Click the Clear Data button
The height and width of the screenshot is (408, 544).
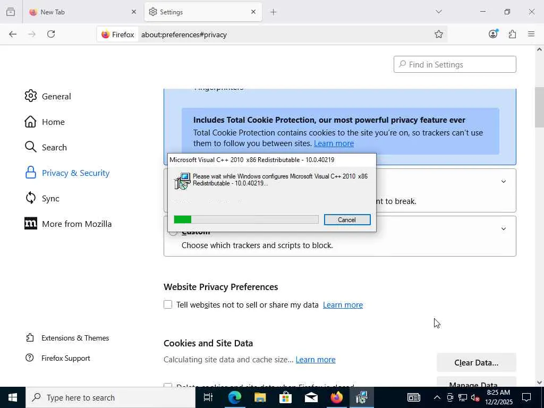point(477,362)
